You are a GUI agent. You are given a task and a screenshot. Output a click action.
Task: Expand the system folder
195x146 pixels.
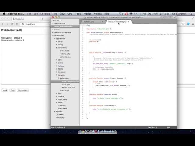55,112
